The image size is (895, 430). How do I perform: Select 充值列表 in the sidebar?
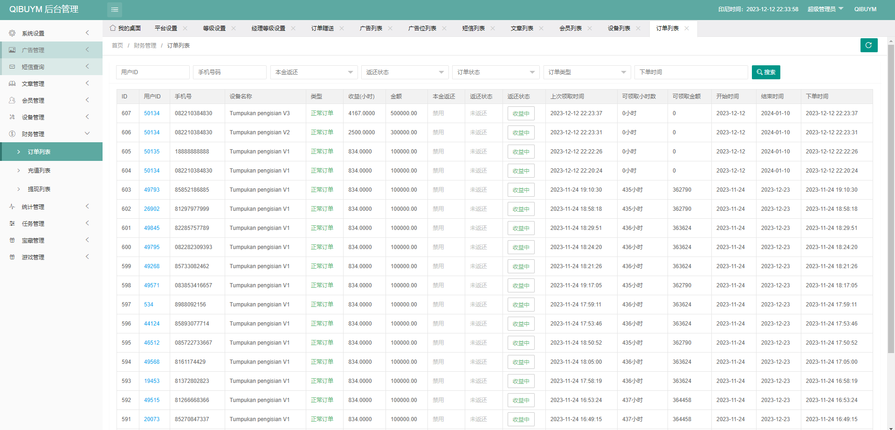(39, 171)
